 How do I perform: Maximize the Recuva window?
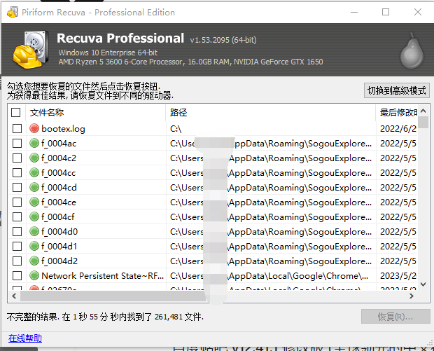click(386, 12)
